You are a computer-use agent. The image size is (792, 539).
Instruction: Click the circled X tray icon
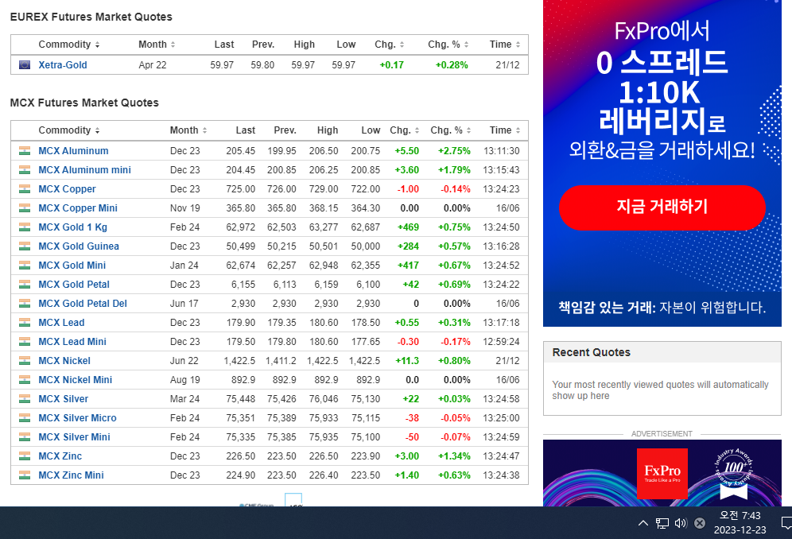tap(700, 523)
